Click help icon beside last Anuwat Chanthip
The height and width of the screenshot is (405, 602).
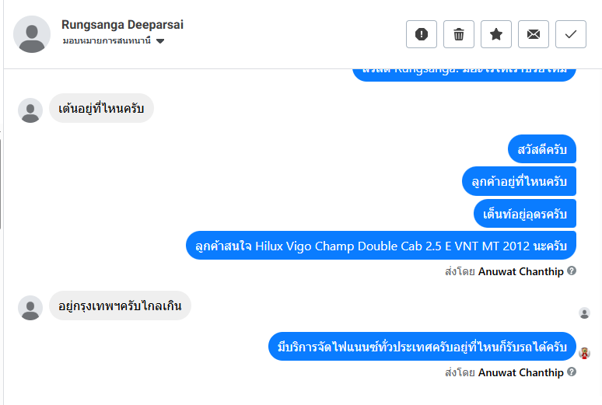pyautogui.click(x=572, y=372)
